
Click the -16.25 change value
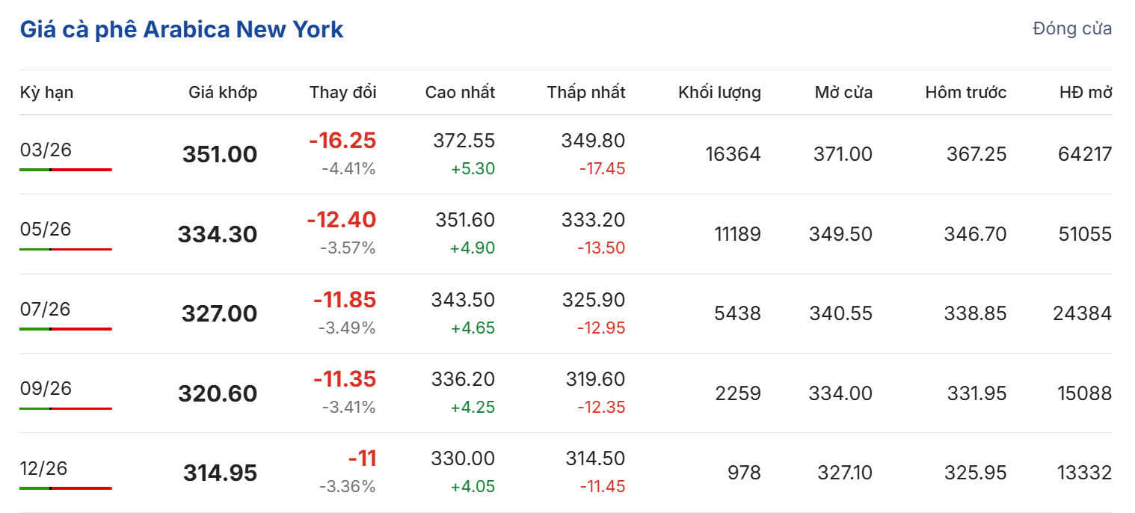coord(342,141)
